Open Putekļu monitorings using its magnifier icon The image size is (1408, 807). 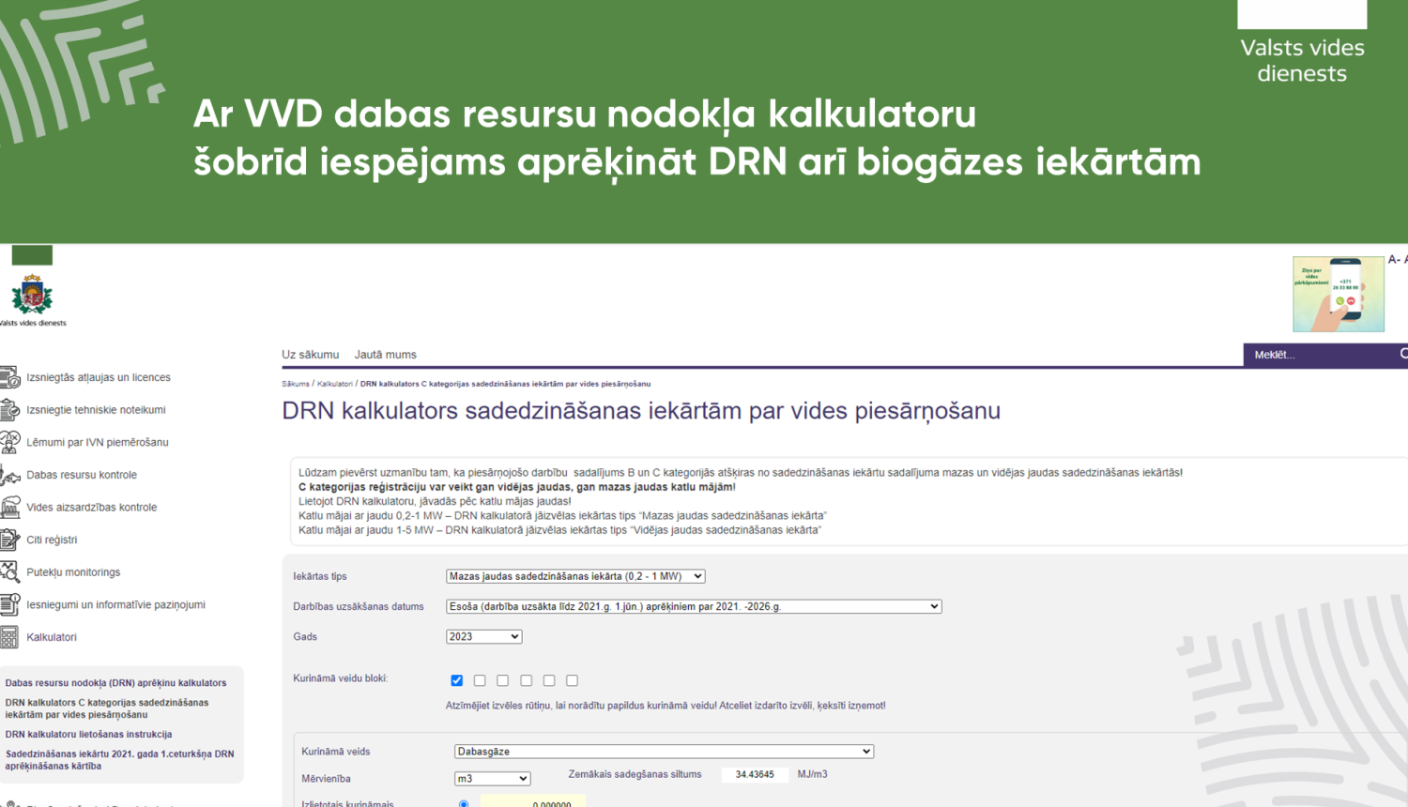pyautogui.click(x=12, y=571)
